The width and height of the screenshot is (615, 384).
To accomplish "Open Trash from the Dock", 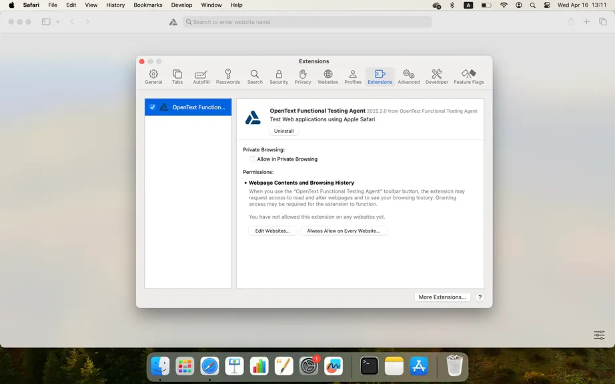I will (x=455, y=366).
